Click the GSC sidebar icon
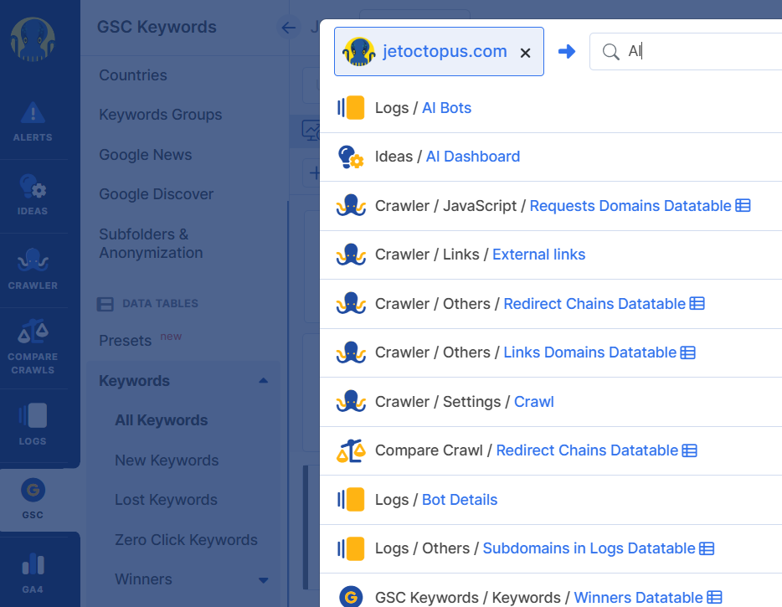The image size is (782, 607). (33, 498)
